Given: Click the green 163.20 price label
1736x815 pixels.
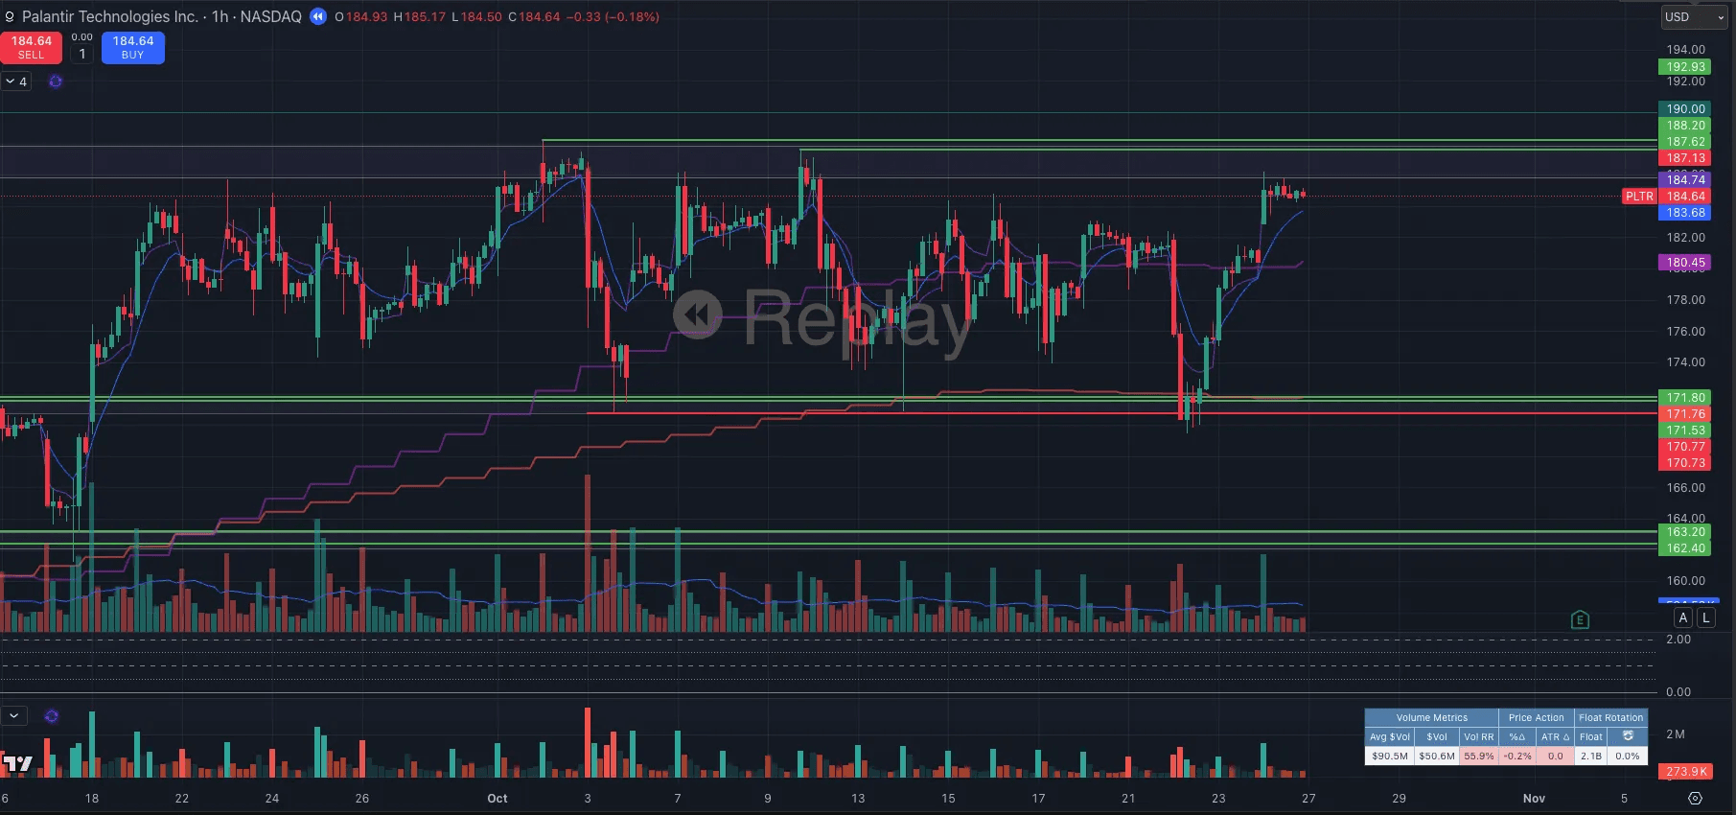Looking at the screenshot, I should pyautogui.click(x=1685, y=532).
